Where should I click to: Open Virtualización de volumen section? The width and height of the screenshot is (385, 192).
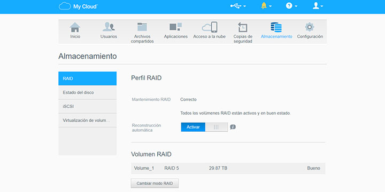(x=87, y=121)
